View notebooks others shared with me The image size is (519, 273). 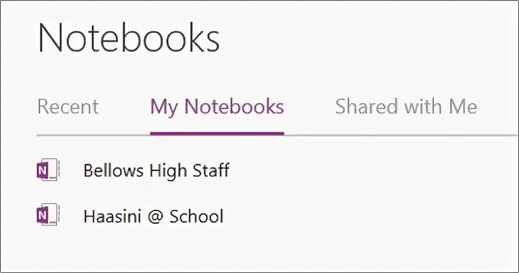coord(406,107)
